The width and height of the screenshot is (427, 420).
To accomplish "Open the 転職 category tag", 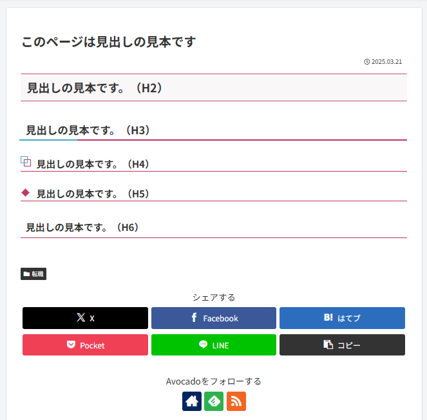I will 33,274.
